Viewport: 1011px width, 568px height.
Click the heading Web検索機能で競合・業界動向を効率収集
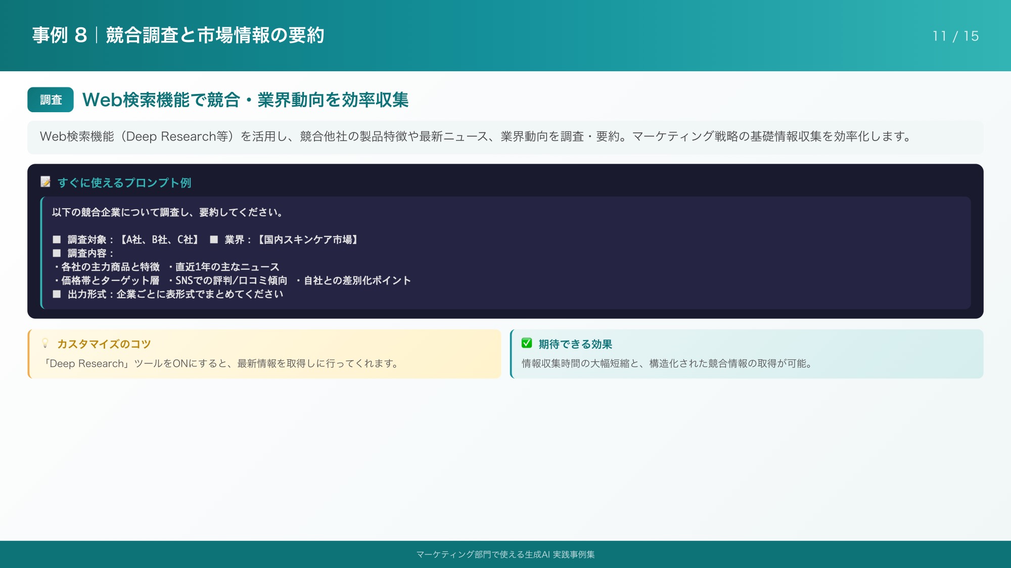[245, 100]
